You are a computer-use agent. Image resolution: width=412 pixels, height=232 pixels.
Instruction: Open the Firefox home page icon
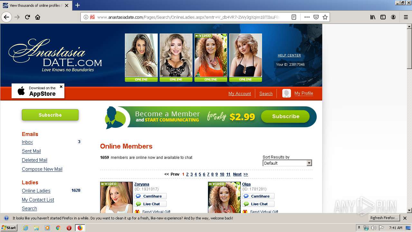point(38,17)
